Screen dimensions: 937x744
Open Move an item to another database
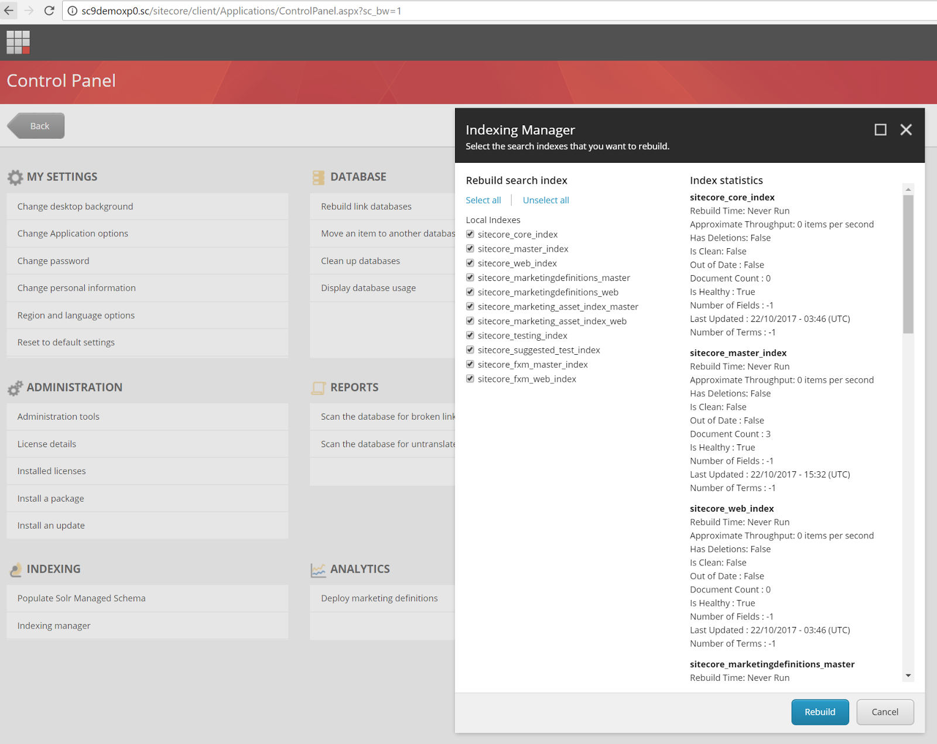coord(382,234)
